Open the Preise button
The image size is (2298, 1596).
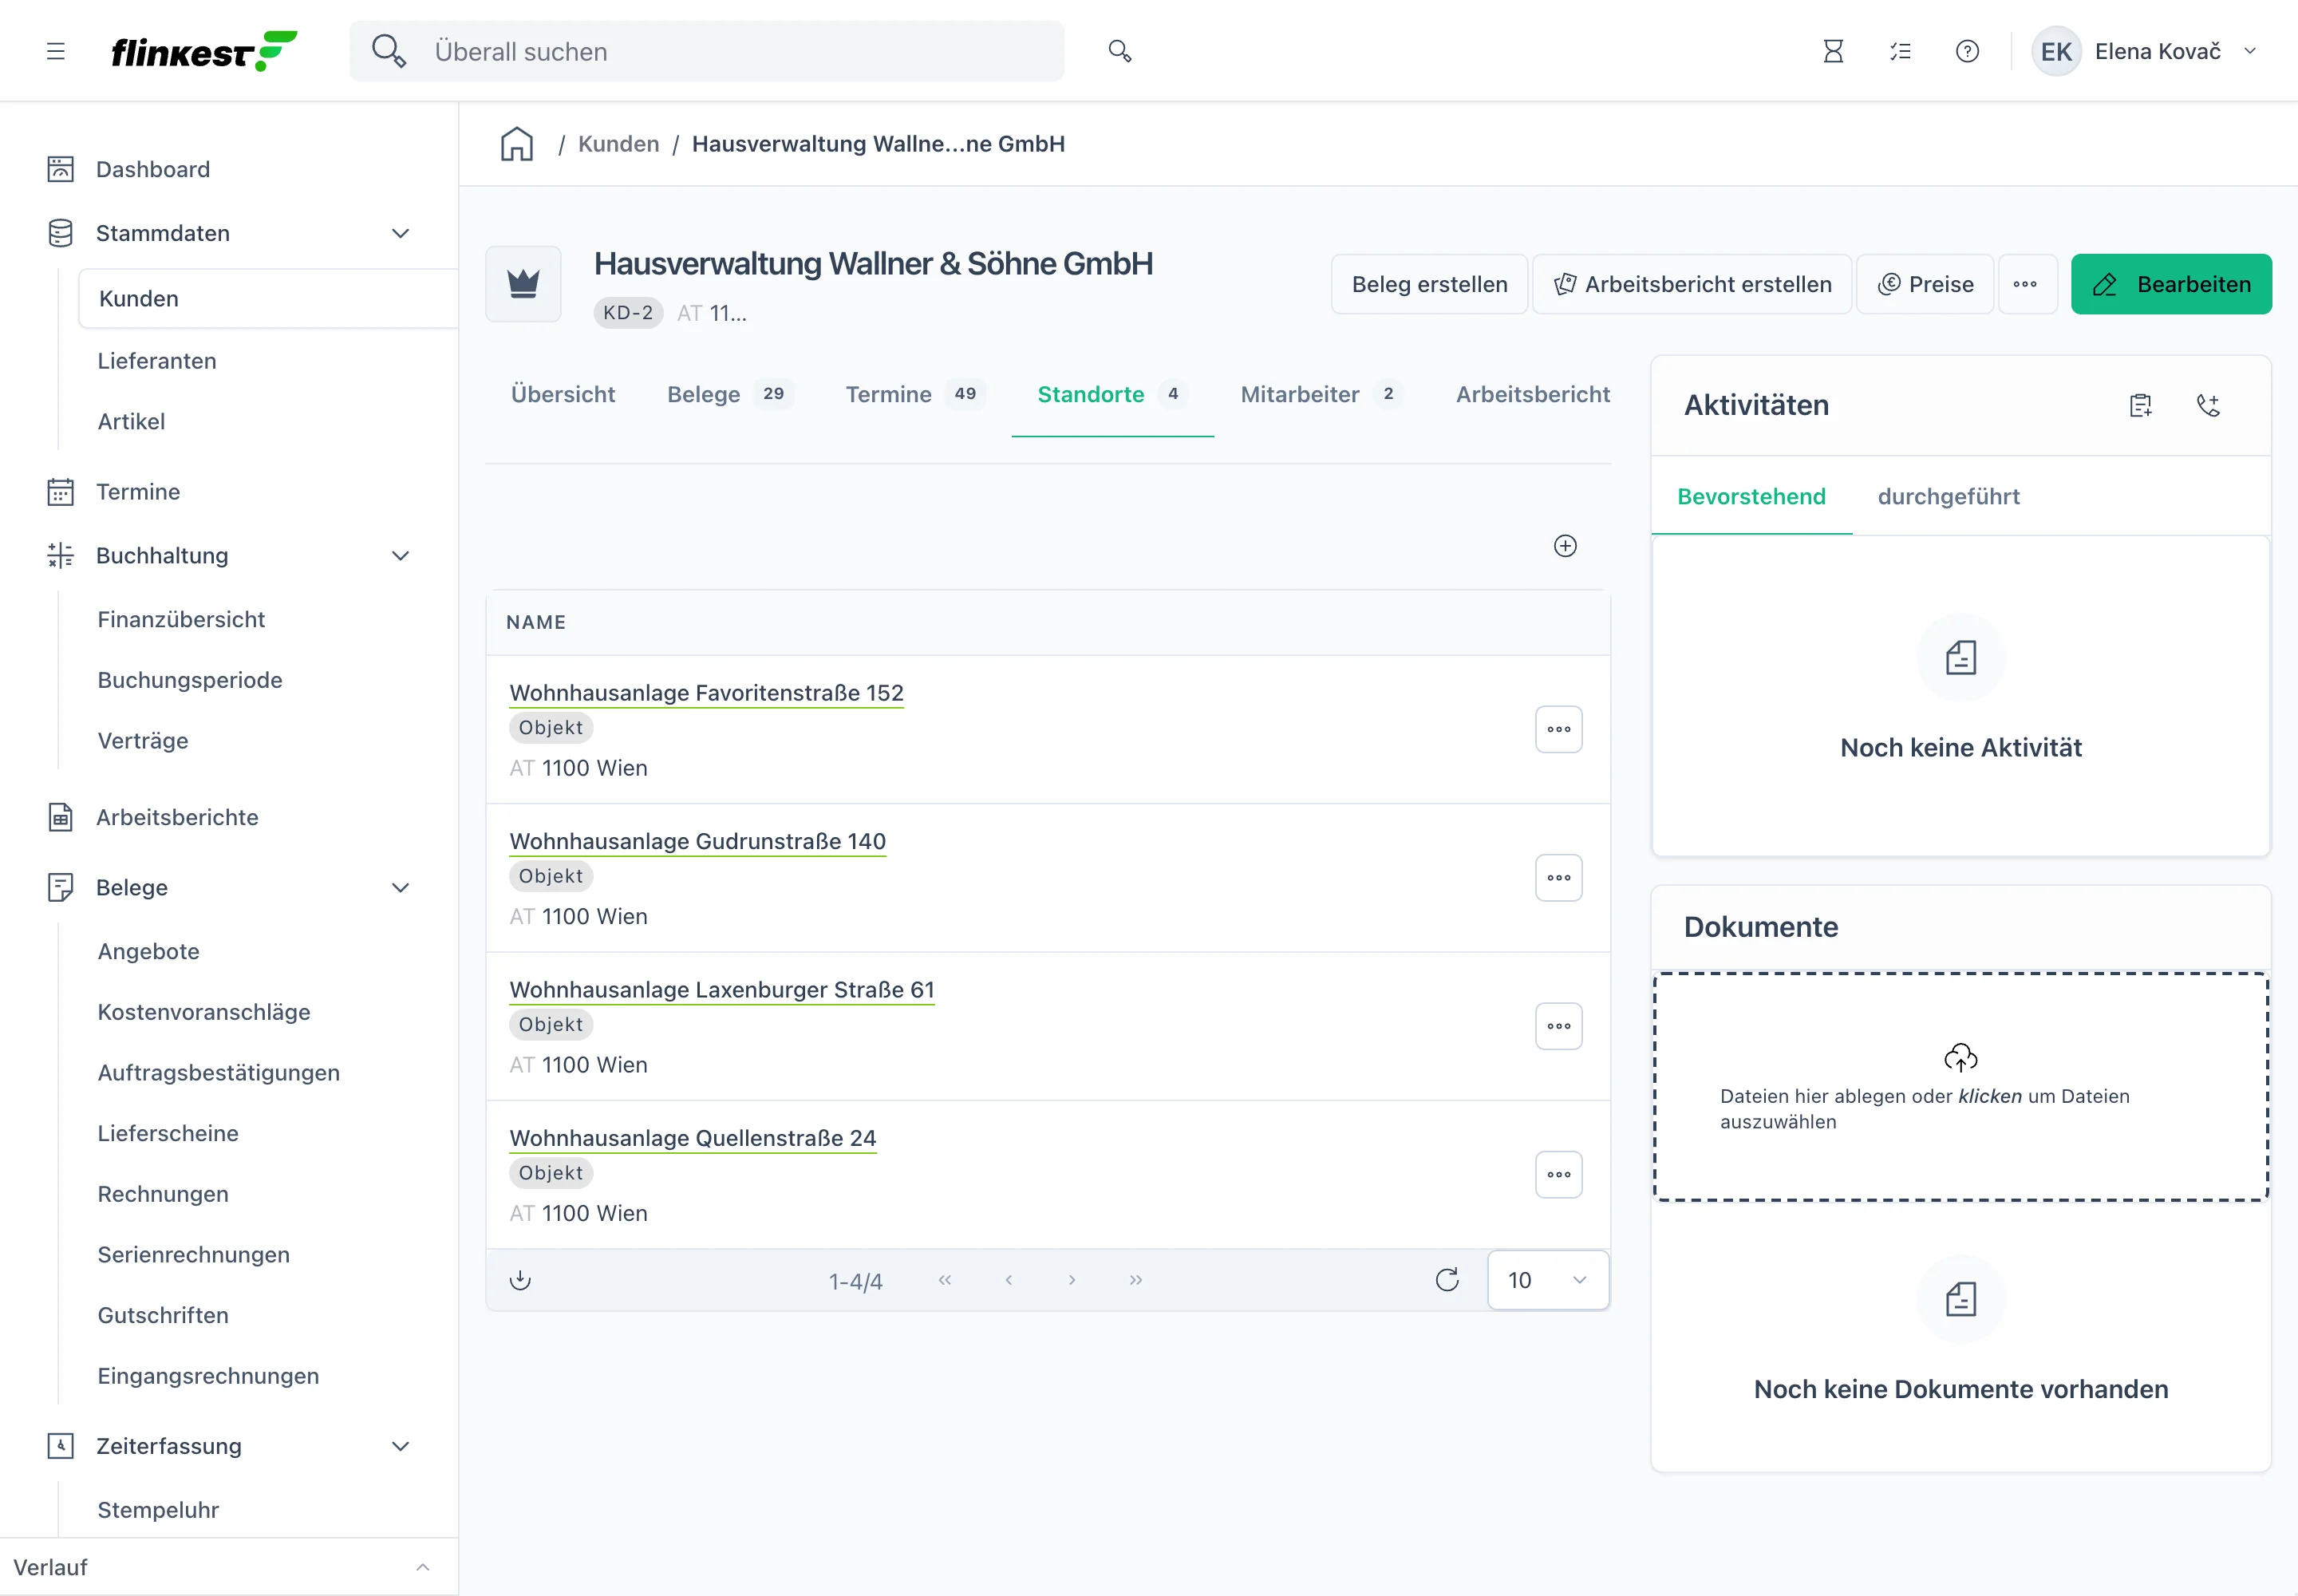pyautogui.click(x=1925, y=284)
